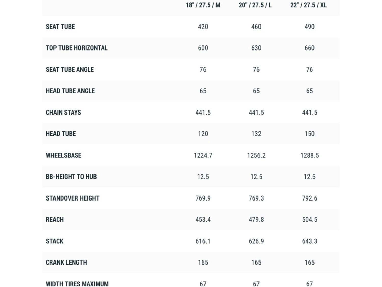Select the TOP TUBE HORIZONTAL row label

77,48
